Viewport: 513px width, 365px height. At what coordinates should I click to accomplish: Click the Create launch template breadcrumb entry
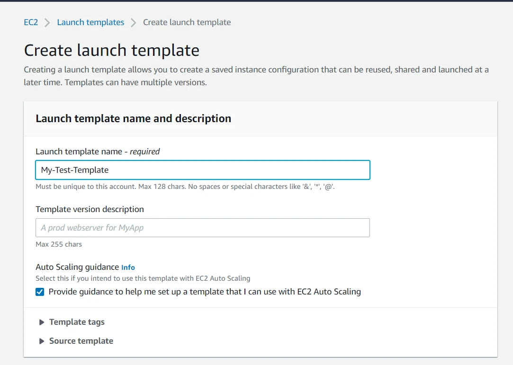[x=187, y=22]
